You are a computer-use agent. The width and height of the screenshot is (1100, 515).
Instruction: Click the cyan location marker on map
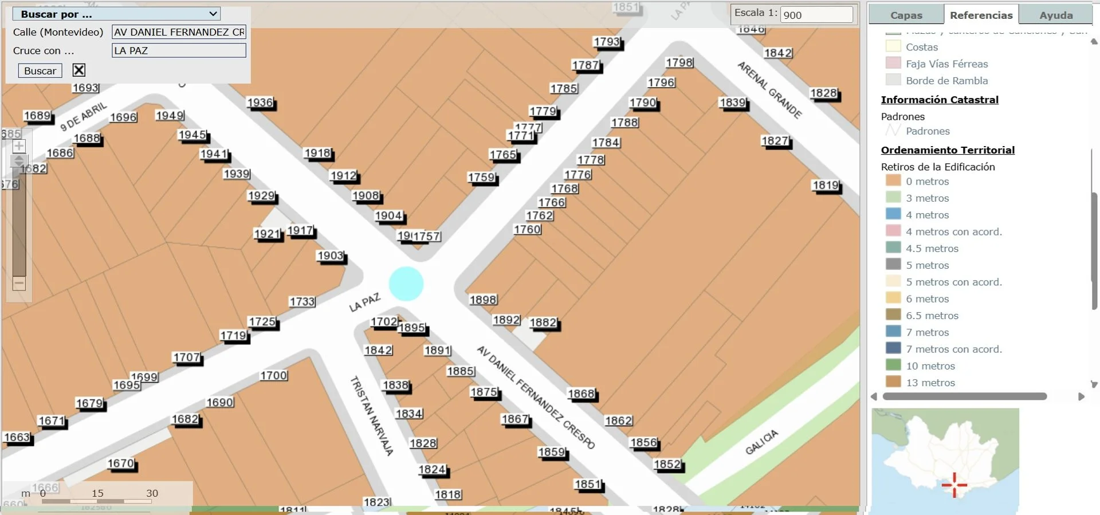[406, 284]
